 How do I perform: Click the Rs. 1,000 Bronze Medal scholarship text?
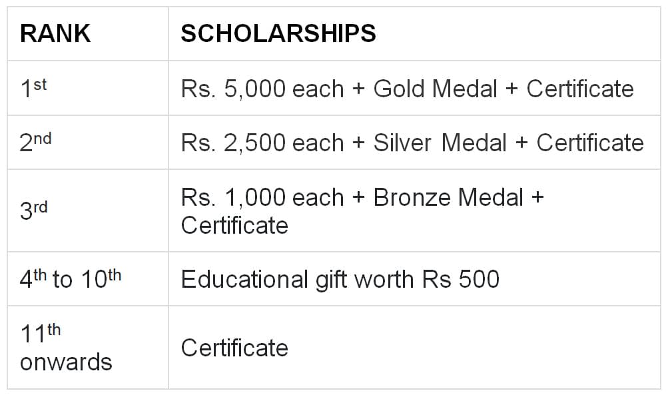click(362, 211)
